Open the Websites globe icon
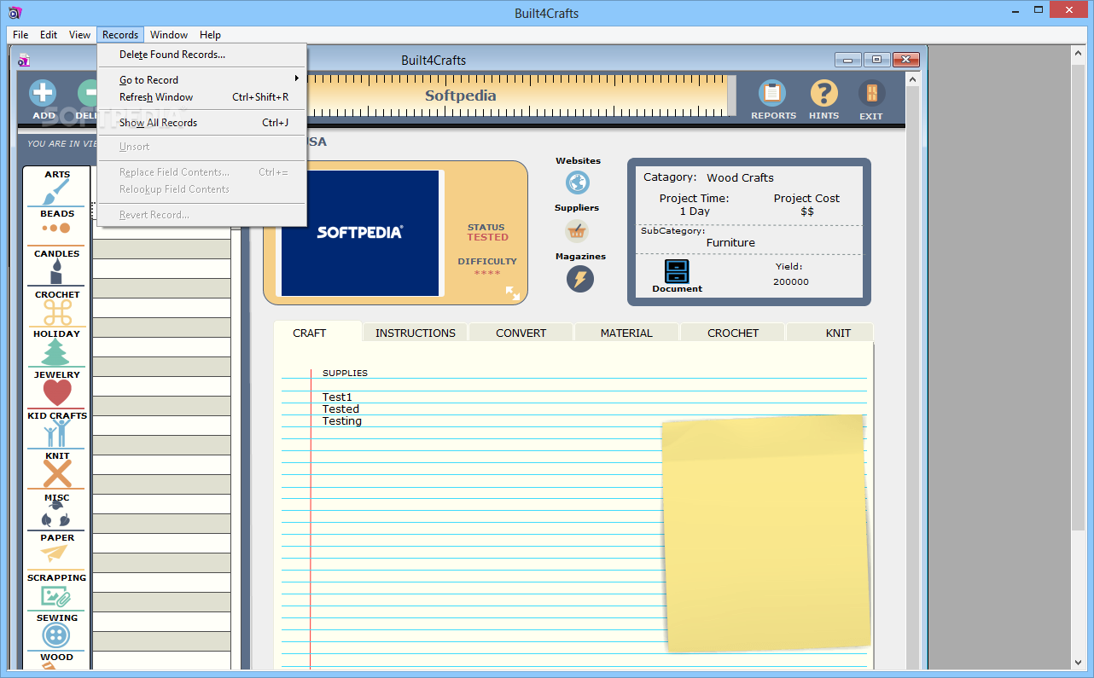 click(x=578, y=183)
